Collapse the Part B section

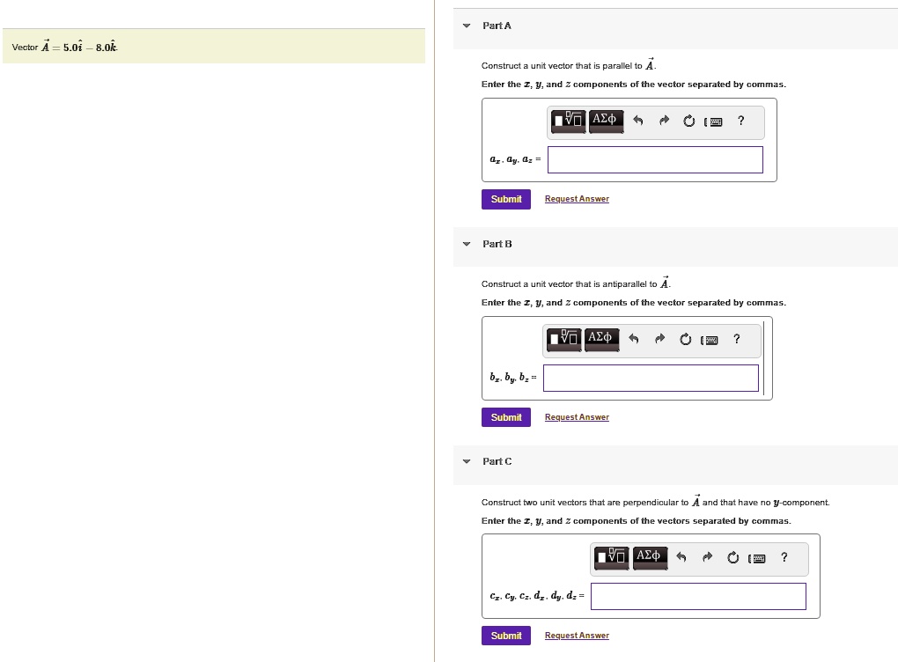pos(467,244)
